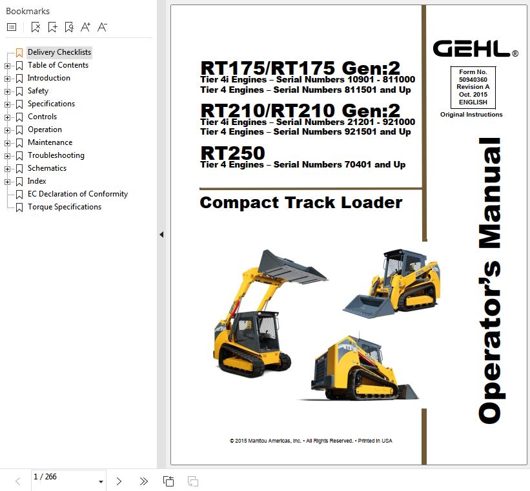Screen dimensions: 530x491
Task: Open the bookmarks options list icon
Action: pyautogui.click(x=12, y=27)
